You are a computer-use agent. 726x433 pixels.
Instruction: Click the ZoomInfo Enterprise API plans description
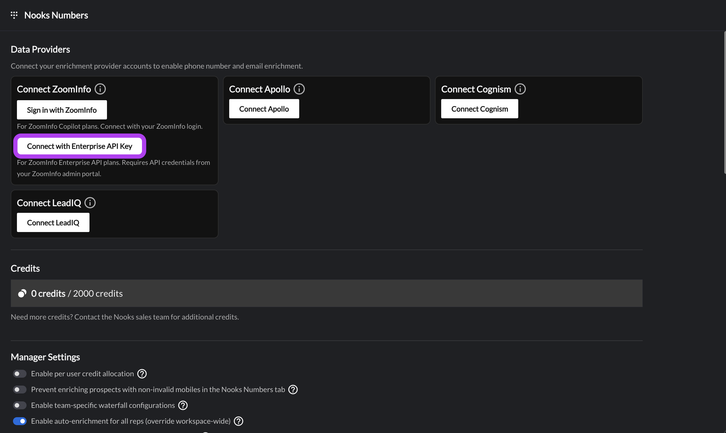click(x=113, y=168)
